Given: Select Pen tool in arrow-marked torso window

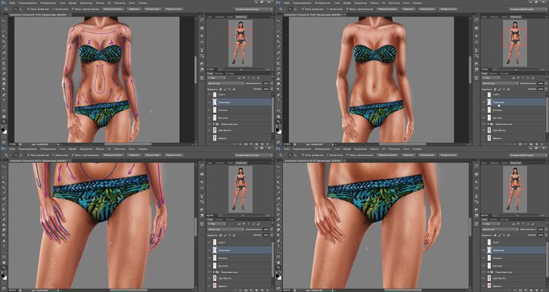Looking at the screenshot, I should [4, 95].
